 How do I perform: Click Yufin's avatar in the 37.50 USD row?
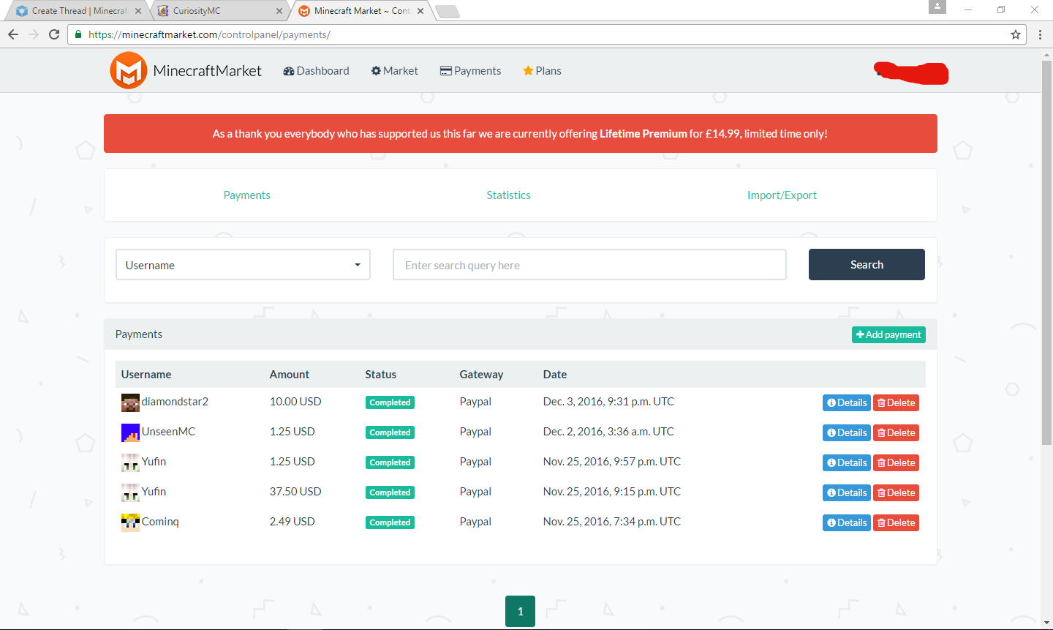(x=130, y=493)
